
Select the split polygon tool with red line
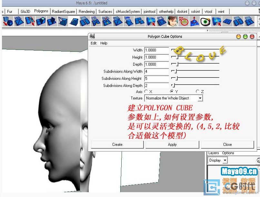[30, 21]
